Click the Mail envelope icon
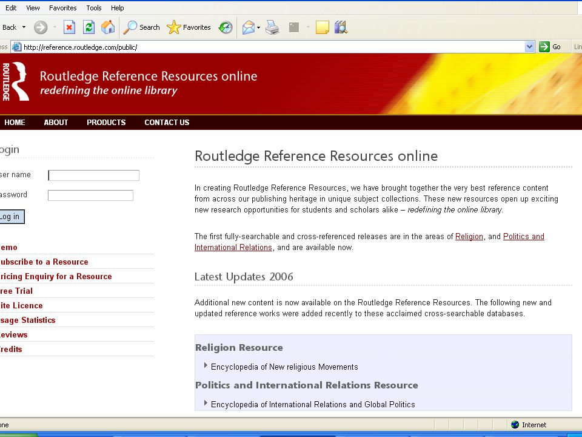582x437 pixels. [x=249, y=27]
